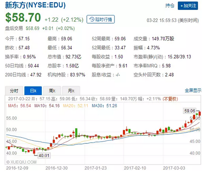Click 总市值：92.73亿 market cap
Screen dimensions: 207x173
pyautogui.click(x=65, y=57)
